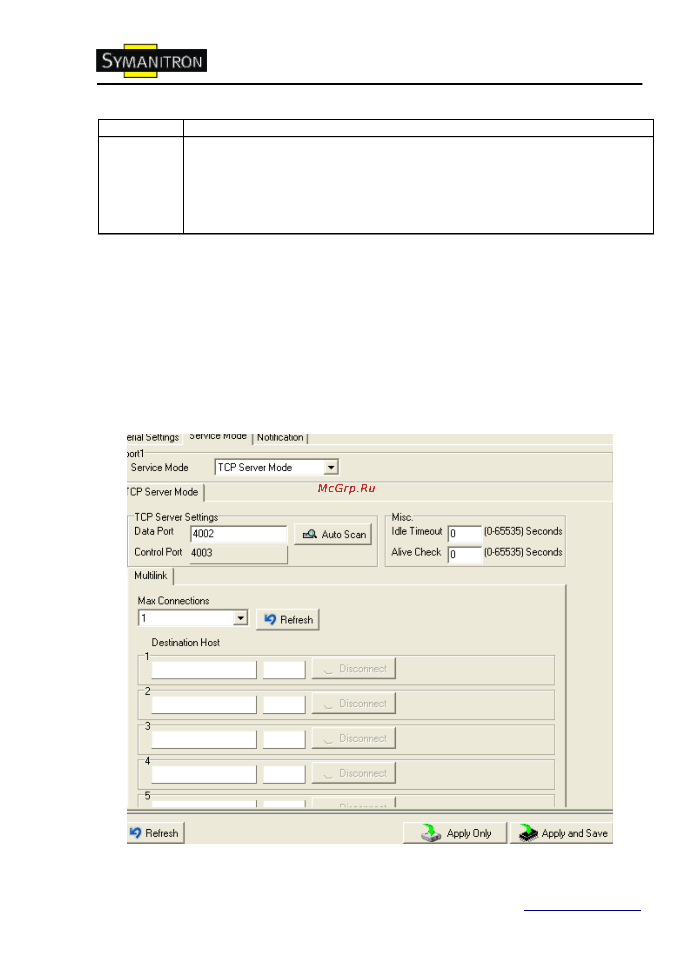Click Destination Host 4 port field
The image size is (690, 976).
[284, 775]
